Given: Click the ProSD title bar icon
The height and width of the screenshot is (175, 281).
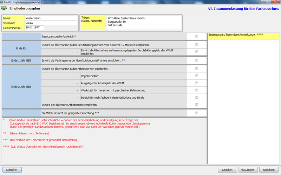Looking at the screenshot, I should pyautogui.click(x=2, y=2).
